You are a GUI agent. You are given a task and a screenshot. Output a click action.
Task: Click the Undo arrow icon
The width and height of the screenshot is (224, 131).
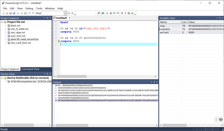(29, 13)
